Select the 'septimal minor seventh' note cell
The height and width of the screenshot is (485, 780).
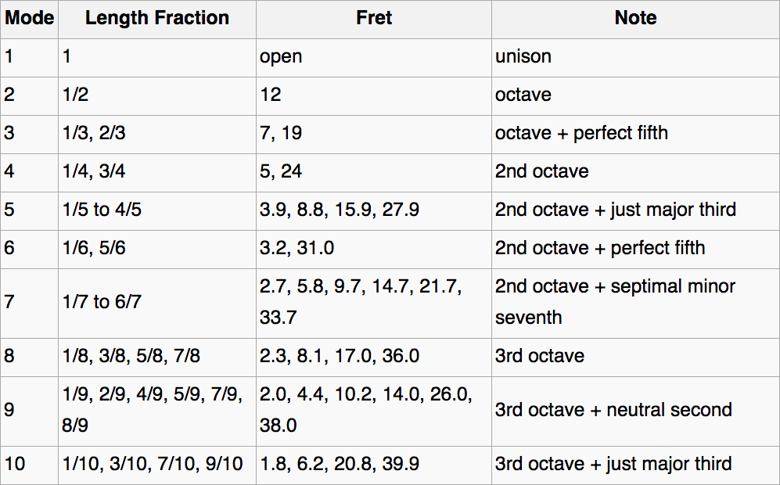[635, 304]
